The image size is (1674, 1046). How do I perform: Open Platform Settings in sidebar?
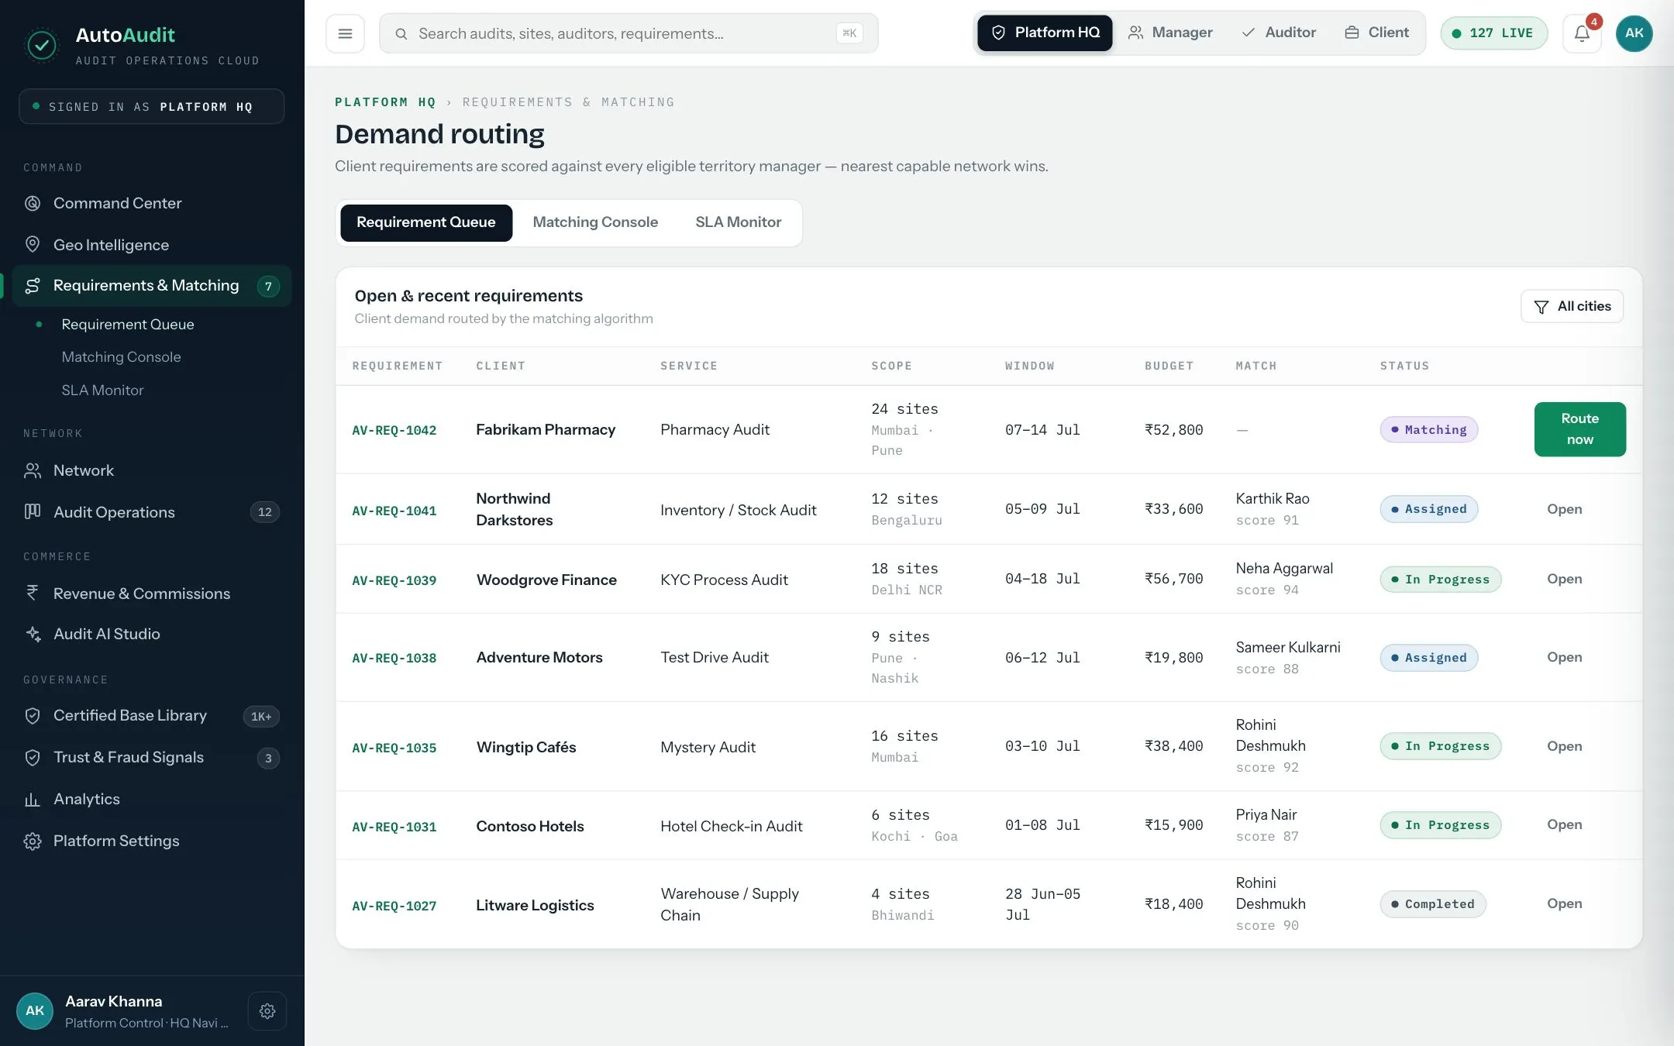click(x=152, y=841)
